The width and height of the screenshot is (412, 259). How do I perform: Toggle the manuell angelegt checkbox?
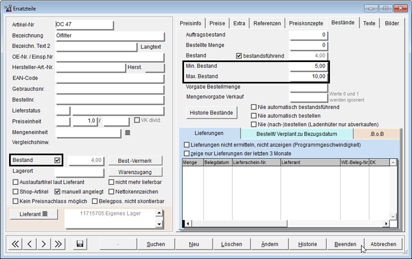(x=57, y=192)
